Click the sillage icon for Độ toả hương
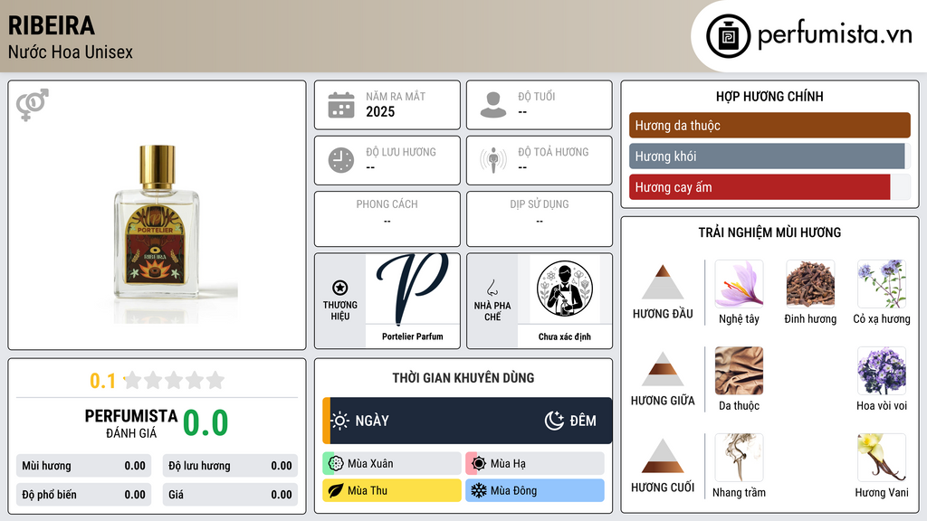Image resolution: width=927 pixels, height=521 pixels. point(493,160)
